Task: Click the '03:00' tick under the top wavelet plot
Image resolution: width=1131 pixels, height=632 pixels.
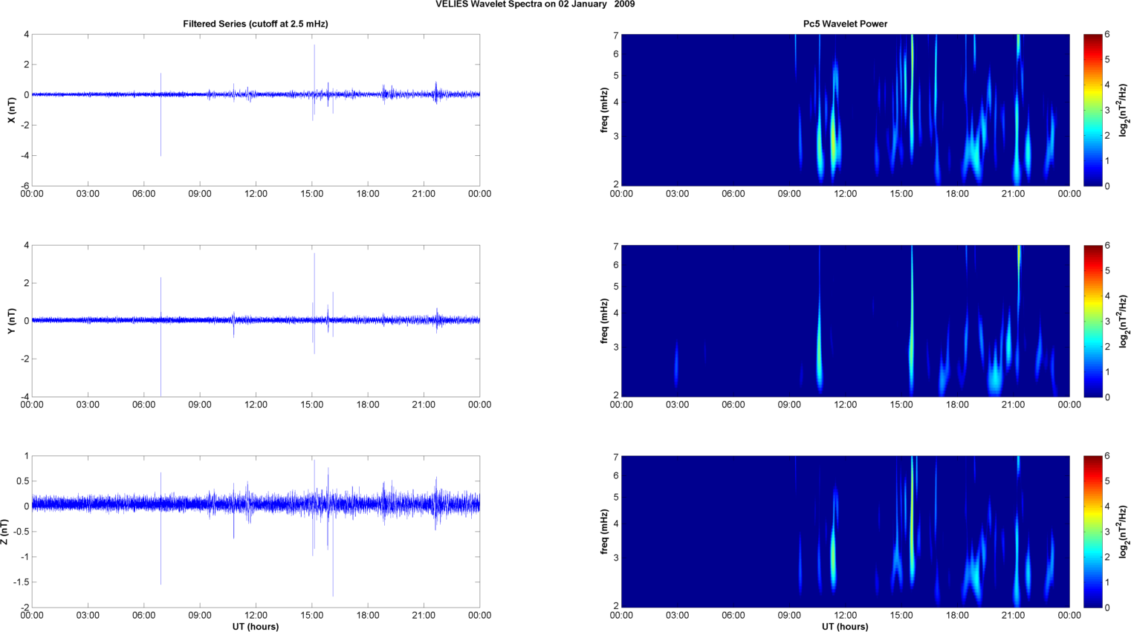Action: point(677,194)
